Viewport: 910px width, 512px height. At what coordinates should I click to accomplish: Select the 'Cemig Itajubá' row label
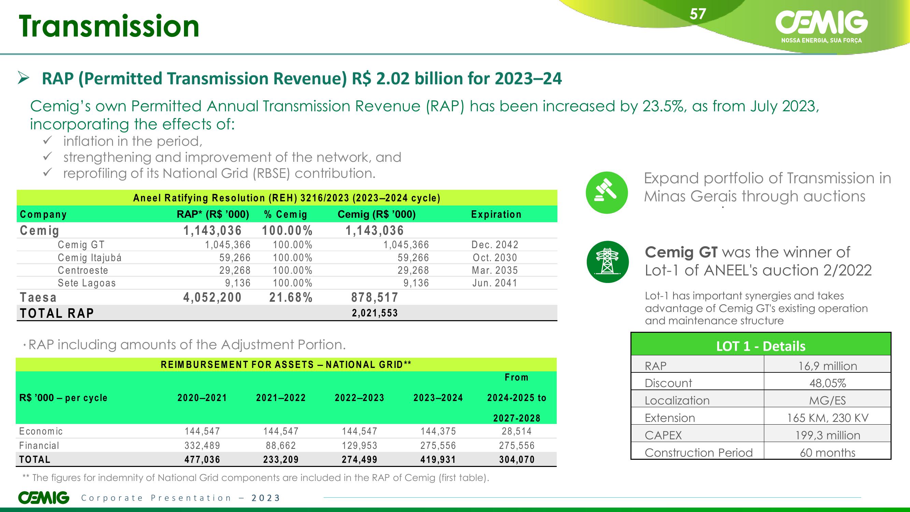click(x=90, y=258)
